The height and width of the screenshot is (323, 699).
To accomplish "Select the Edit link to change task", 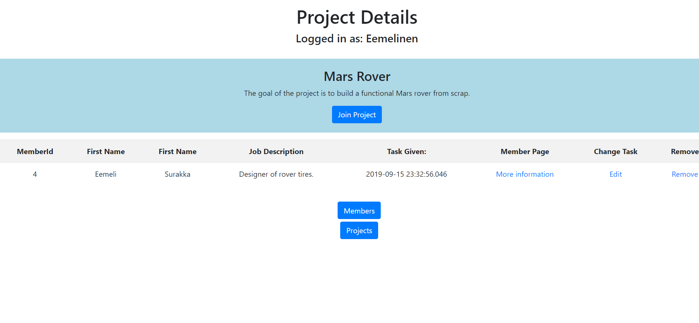I will 615,174.
